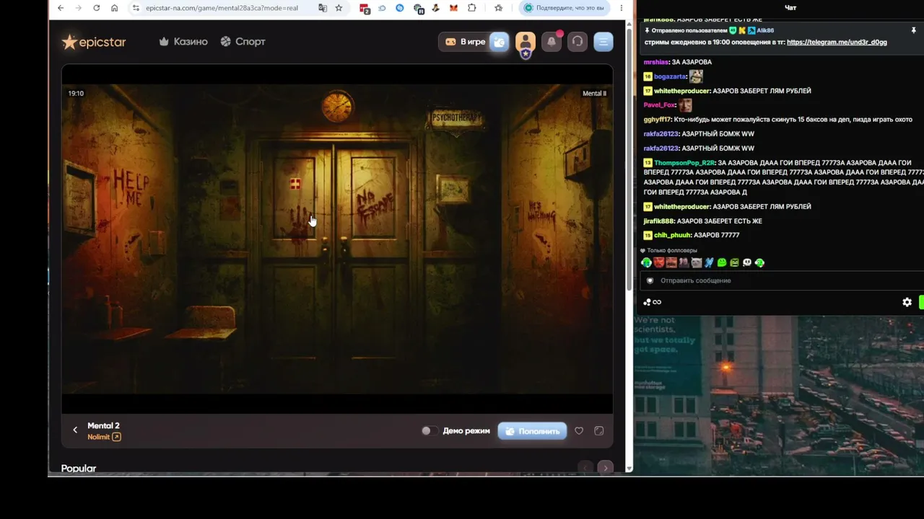The image size is (924, 519).
Task: Click the first green emote in emote row
Action: click(647, 263)
